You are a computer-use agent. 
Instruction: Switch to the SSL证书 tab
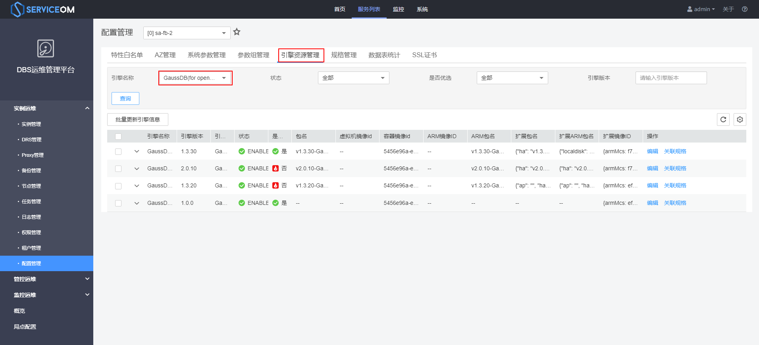point(424,55)
